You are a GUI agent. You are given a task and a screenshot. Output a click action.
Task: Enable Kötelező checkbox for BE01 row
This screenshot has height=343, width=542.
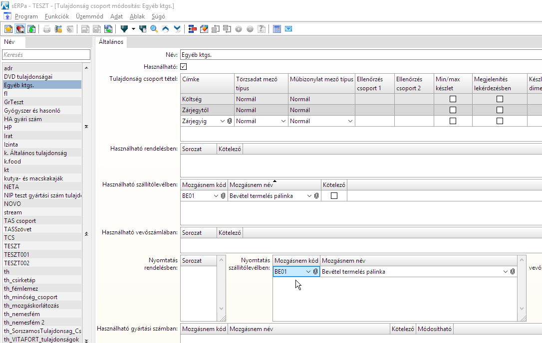334,196
